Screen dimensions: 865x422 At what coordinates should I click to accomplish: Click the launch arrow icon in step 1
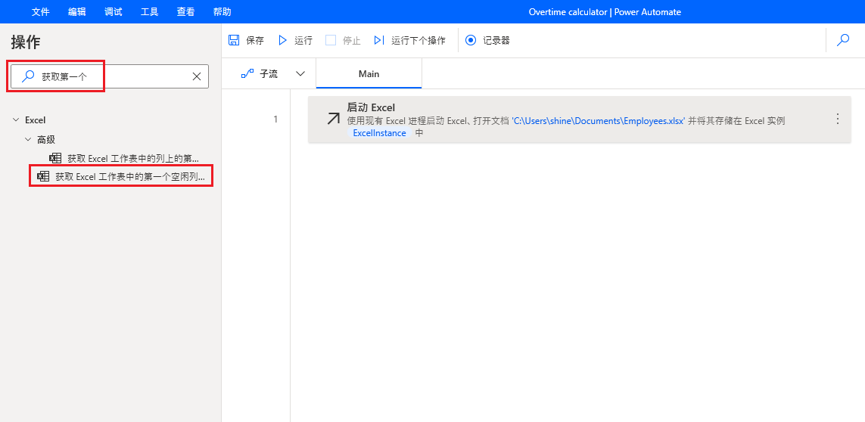pos(333,118)
